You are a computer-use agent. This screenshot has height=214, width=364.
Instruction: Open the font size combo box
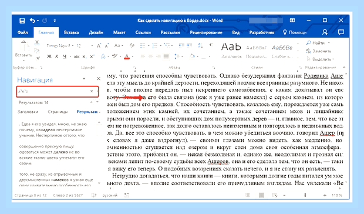click(85, 45)
